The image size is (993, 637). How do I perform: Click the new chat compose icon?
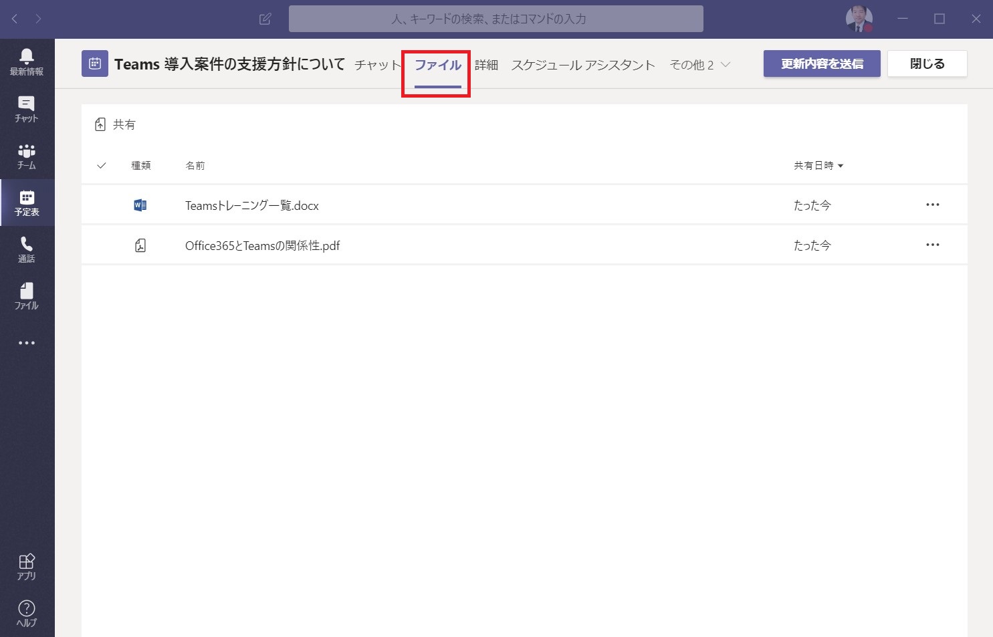tap(265, 19)
